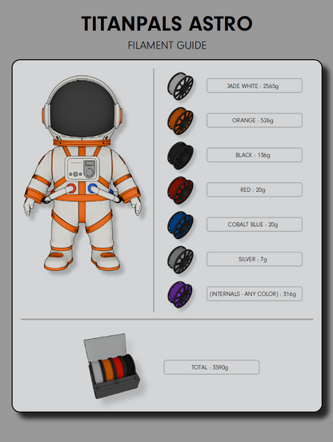This screenshot has height=442, width=333.
Task: Click the 'TITANPALS ASTRO' title
Action: tap(166, 23)
